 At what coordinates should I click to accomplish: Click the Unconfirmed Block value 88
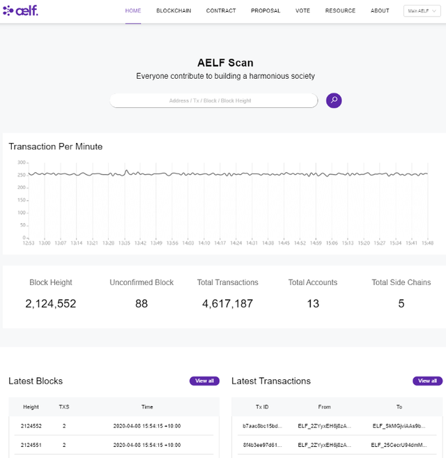pos(141,304)
